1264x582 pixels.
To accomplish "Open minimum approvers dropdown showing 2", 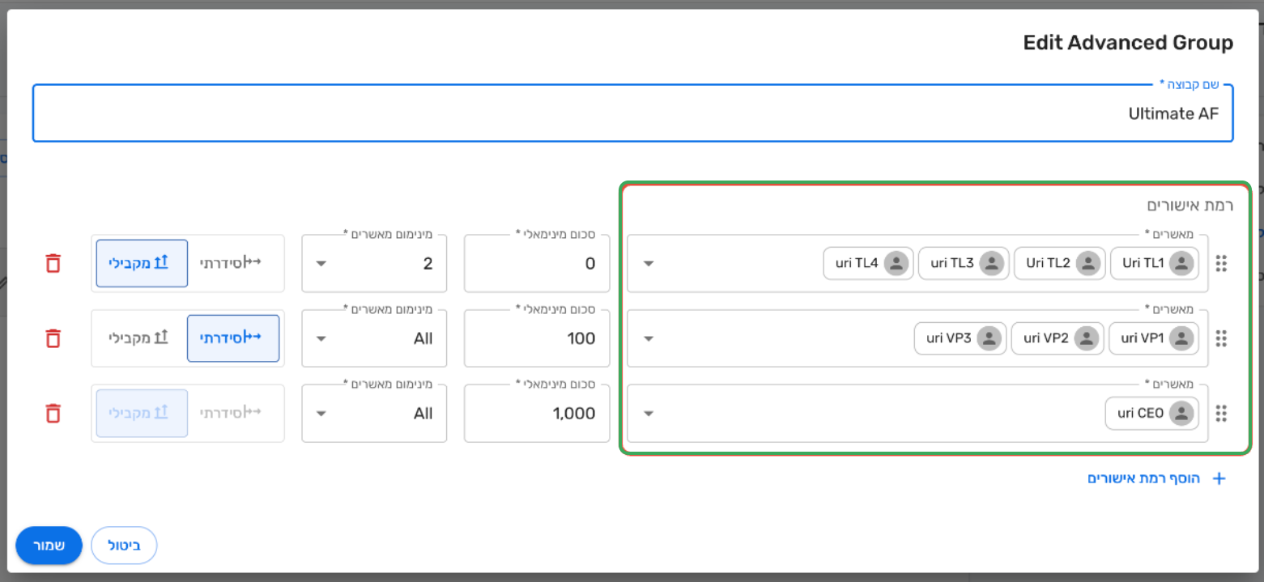I will (374, 263).
